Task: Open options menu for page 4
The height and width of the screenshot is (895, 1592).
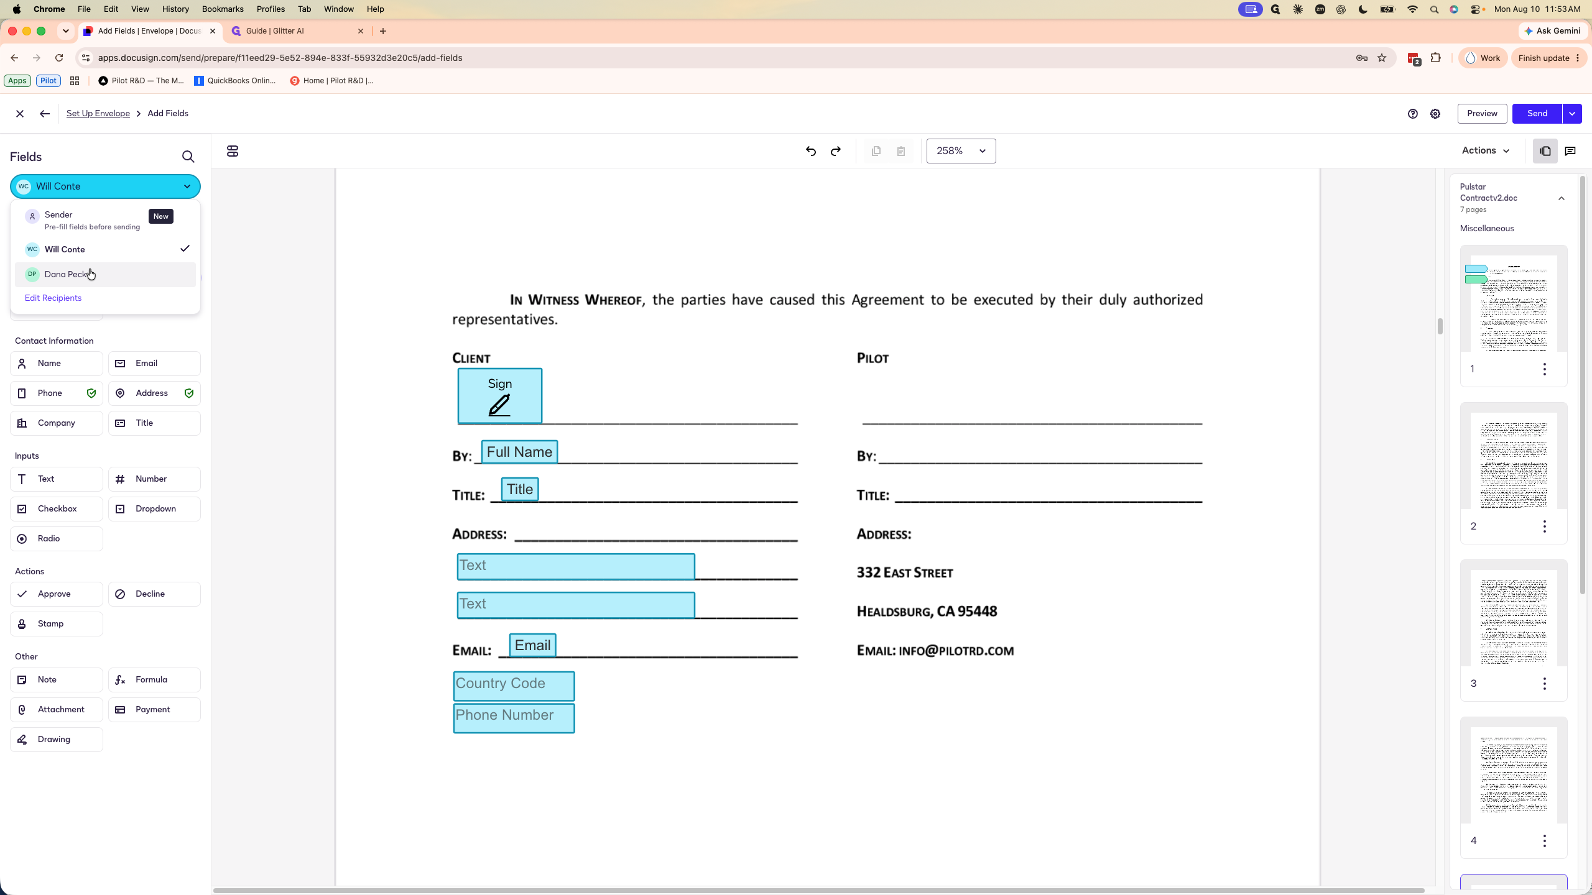Action: [x=1545, y=841]
